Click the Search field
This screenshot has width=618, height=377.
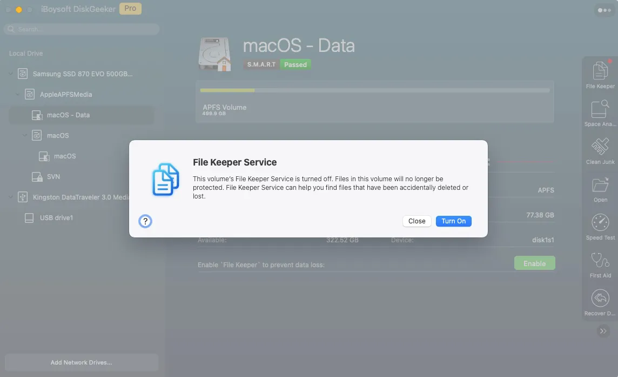(82, 29)
